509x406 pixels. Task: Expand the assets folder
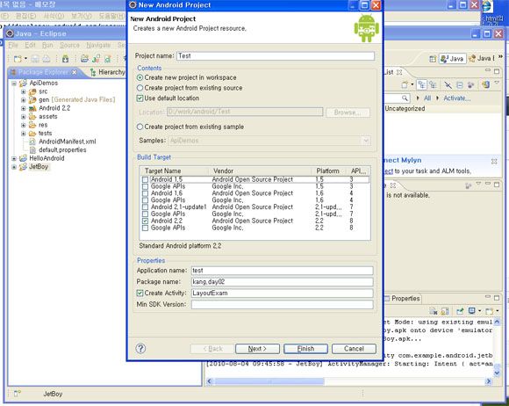24,117
